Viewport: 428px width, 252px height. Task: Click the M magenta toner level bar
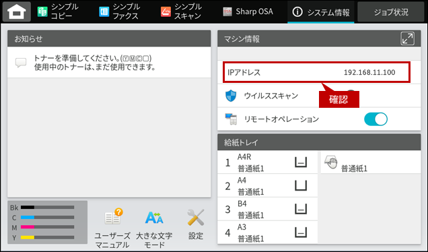click(48, 227)
